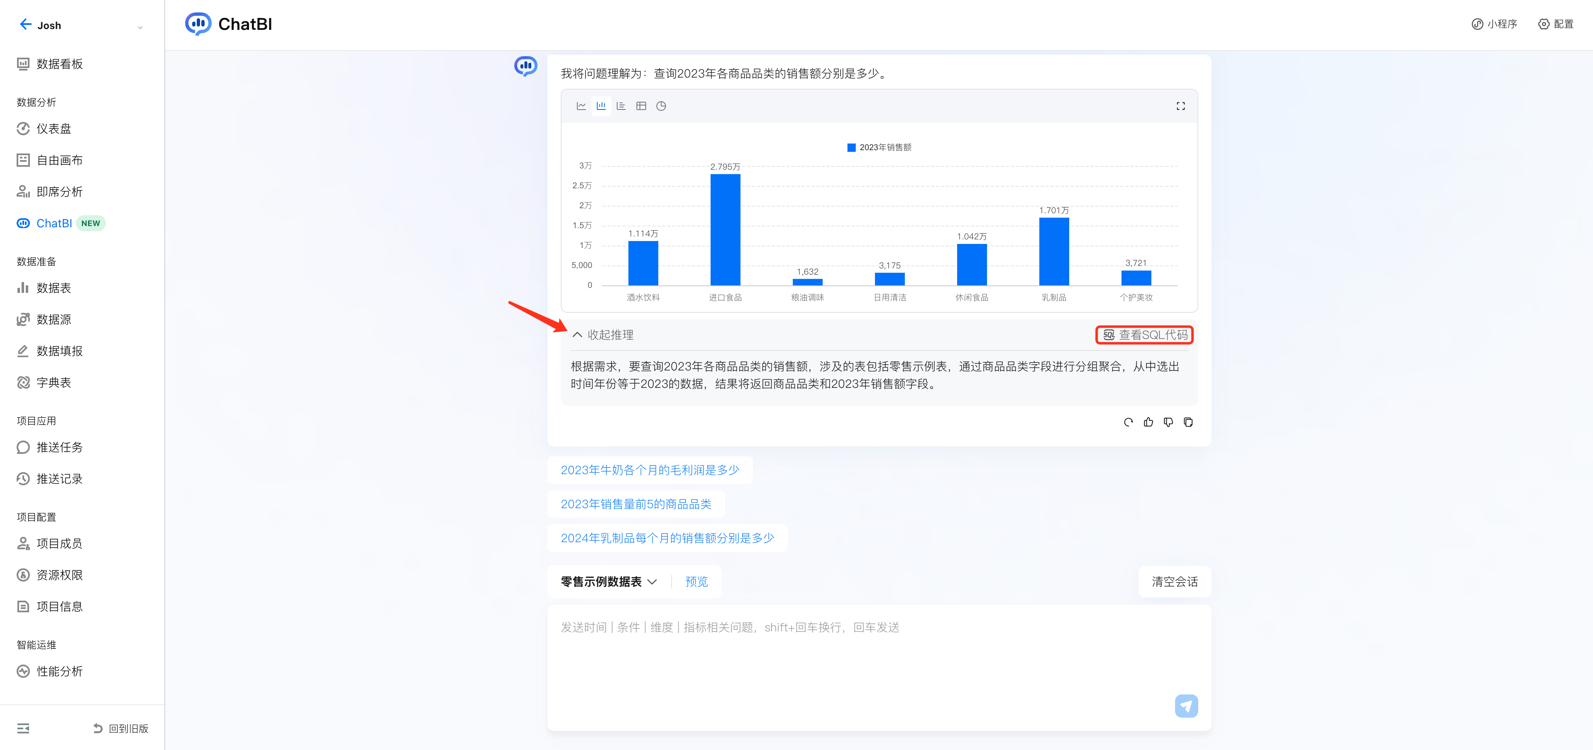Regenerate the answer with refresh icon
Viewport: 1593px width, 750px height.
tap(1128, 422)
